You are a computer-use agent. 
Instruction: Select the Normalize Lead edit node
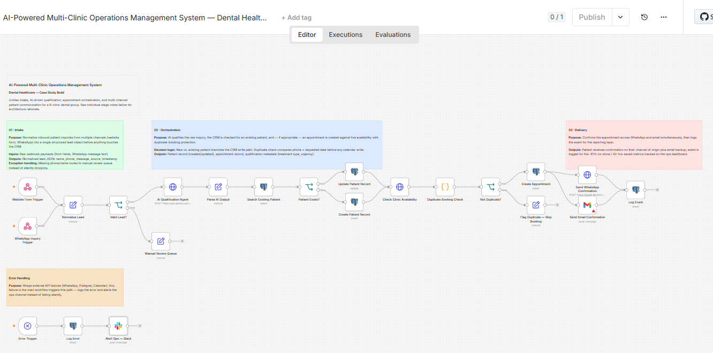[x=73, y=205]
